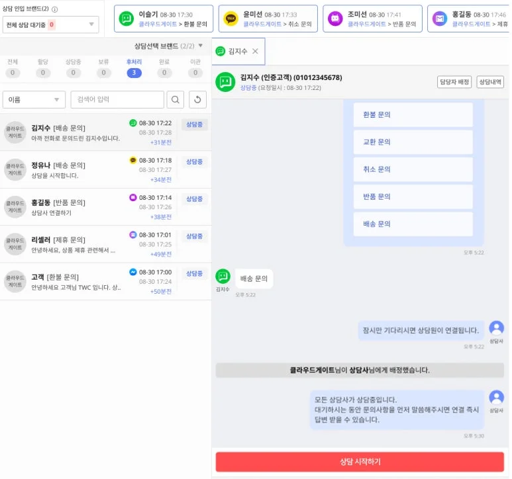The height and width of the screenshot is (479, 512).
Task: Click 상담중 badge on 고객 row
Action: point(194,273)
